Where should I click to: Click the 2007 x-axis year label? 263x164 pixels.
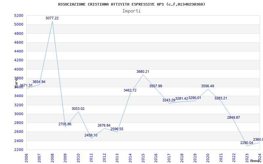pyautogui.click(x=39, y=158)
